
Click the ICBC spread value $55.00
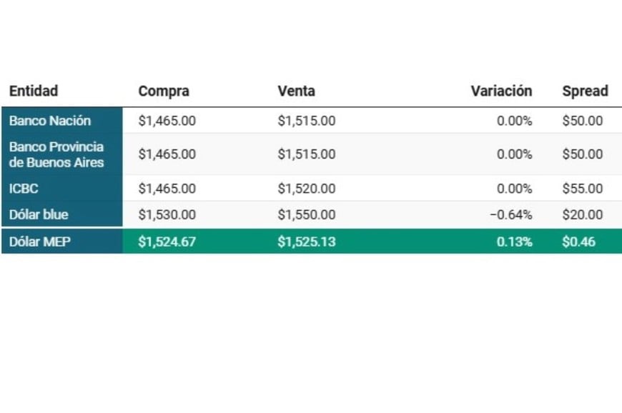583,189
